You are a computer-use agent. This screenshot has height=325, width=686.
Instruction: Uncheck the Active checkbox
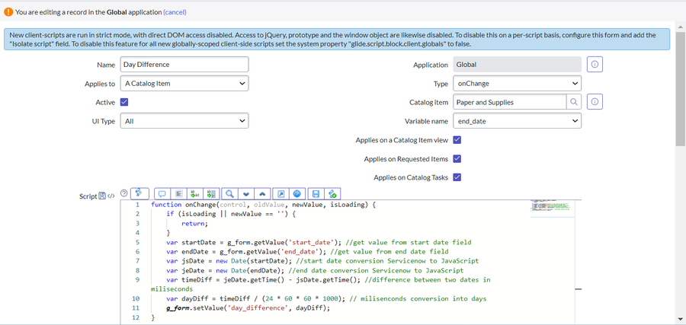[123, 102]
